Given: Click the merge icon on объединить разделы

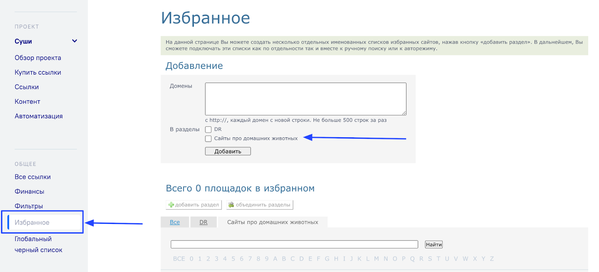Looking at the screenshot, I should (x=231, y=205).
